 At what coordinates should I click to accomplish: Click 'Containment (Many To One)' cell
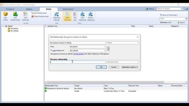coord(114,91)
